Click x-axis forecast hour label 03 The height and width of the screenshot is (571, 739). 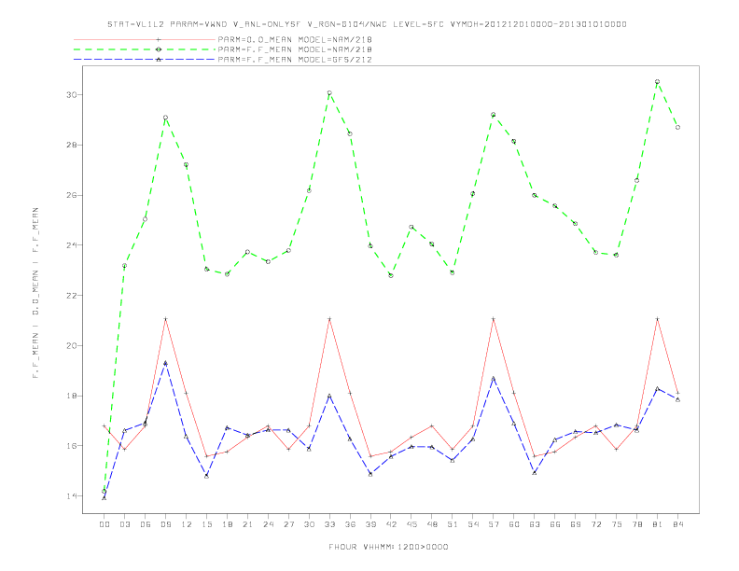[x=124, y=524]
